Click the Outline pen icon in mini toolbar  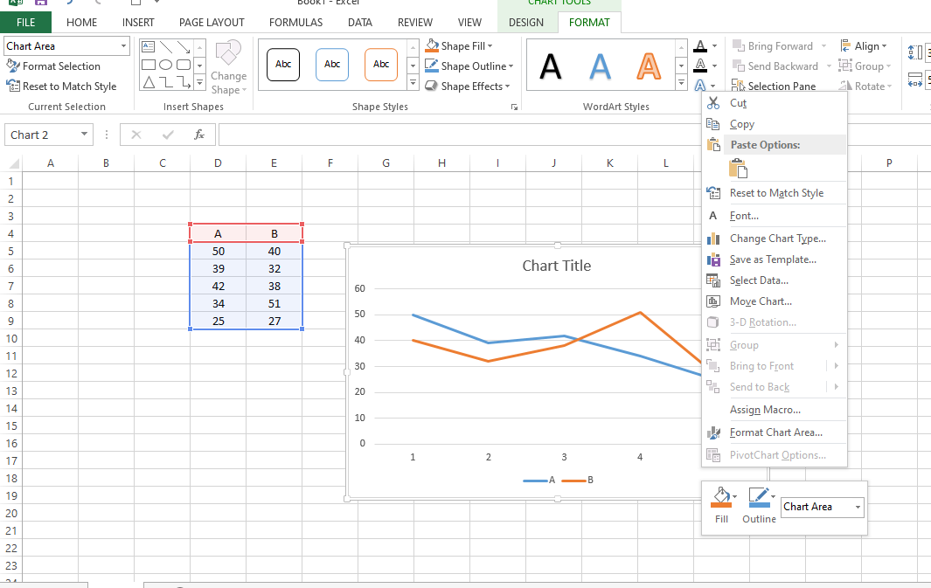(757, 498)
